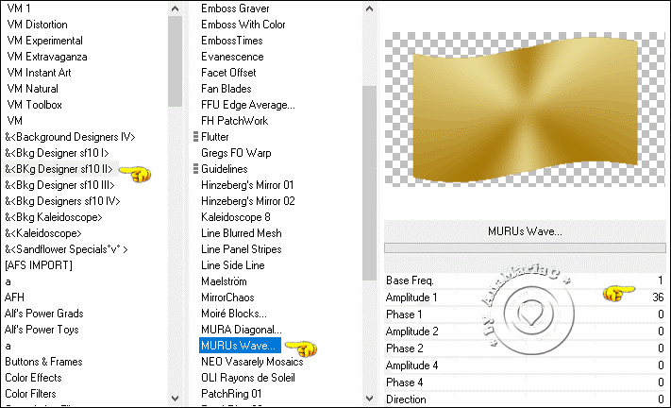Select the Line Panel Stripes filter
This screenshot has width=671, height=408.
coord(242,249)
